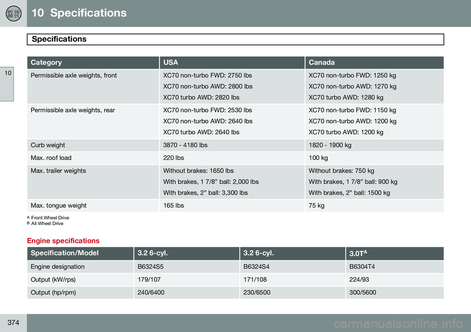471x332 pixels.
Task: Click engine designation 'B6324S4'
Action: 257,267
